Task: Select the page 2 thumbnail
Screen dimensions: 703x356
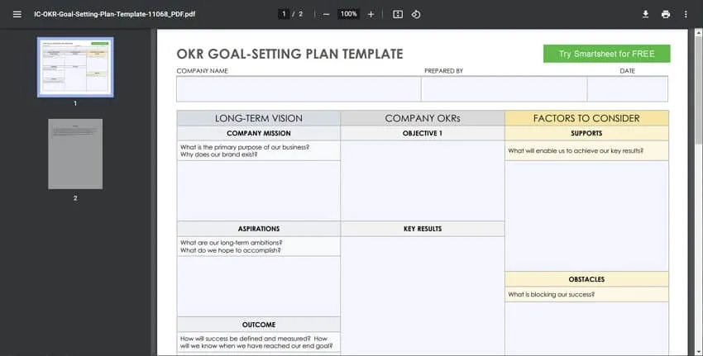Action: point(75,153)
